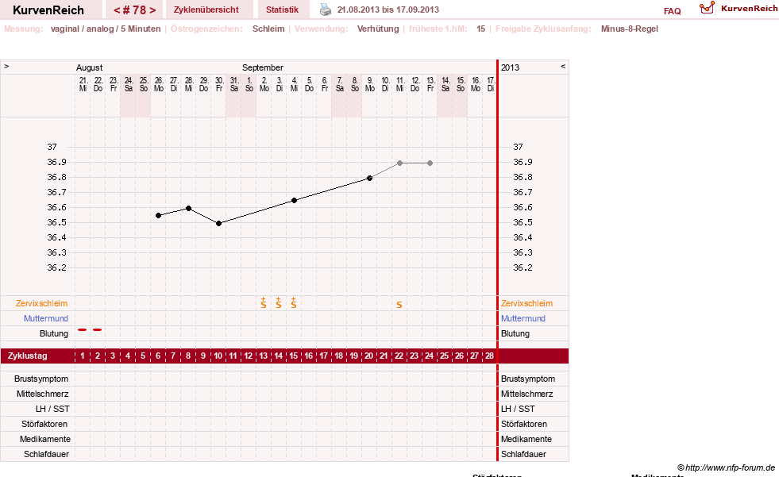Image resolution: width=779 pixels, height=477 pixels.
Task: Click the Verhütung setting value
Action: (x=378, y=29)
